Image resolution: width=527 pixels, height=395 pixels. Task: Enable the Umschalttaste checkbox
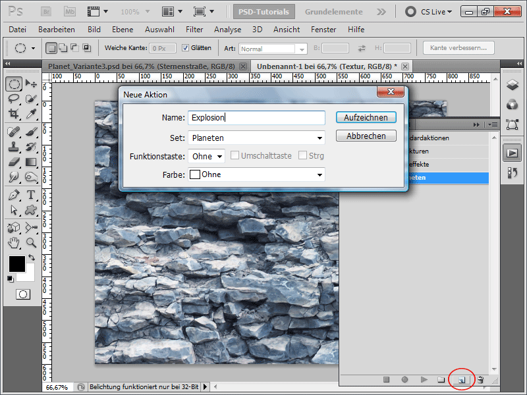tap(235, 155)
